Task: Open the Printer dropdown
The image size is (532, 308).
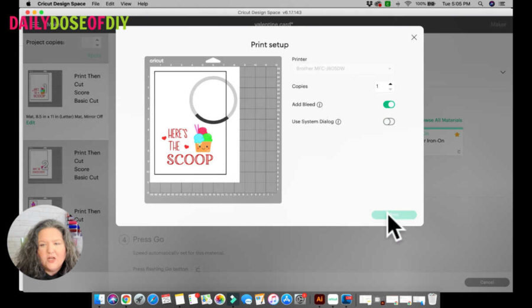Action: pos(343,68)
